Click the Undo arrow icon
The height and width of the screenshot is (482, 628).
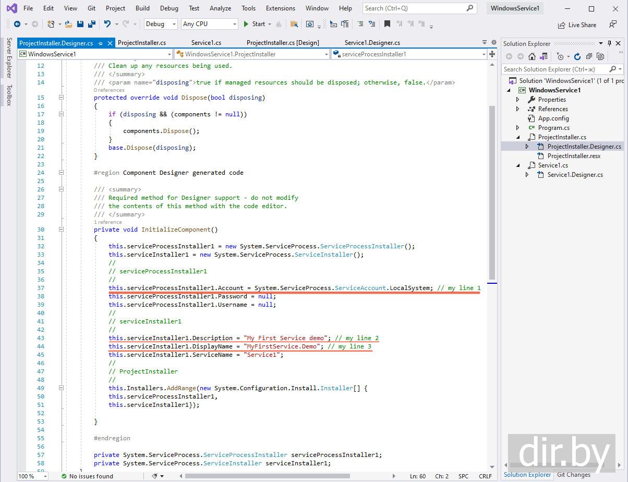coord(107,24)
